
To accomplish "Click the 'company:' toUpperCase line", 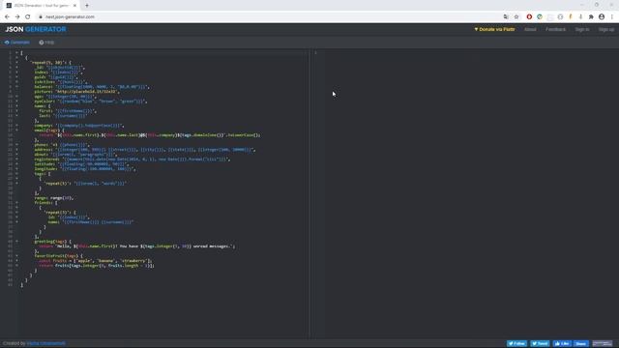I will pos(79,125).
